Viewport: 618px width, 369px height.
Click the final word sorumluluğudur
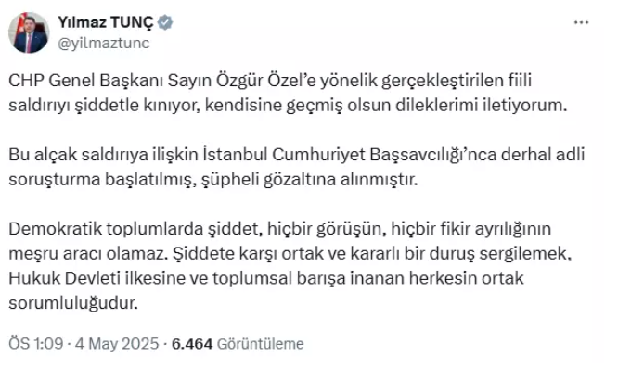click(x=73, y=303)
